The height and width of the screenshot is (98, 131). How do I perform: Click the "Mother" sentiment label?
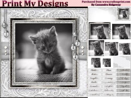point(95,70)
